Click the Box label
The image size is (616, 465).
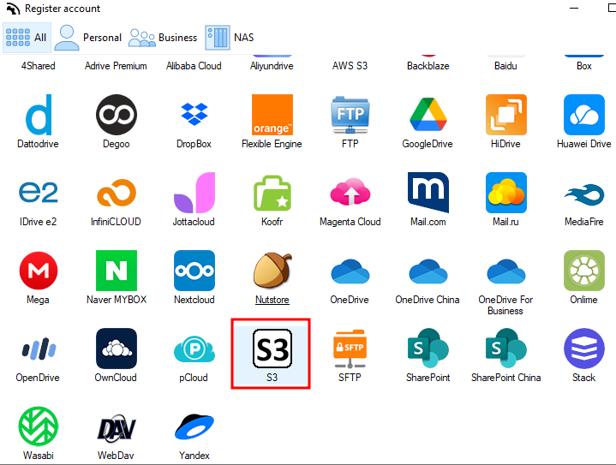tap(583, 66)
